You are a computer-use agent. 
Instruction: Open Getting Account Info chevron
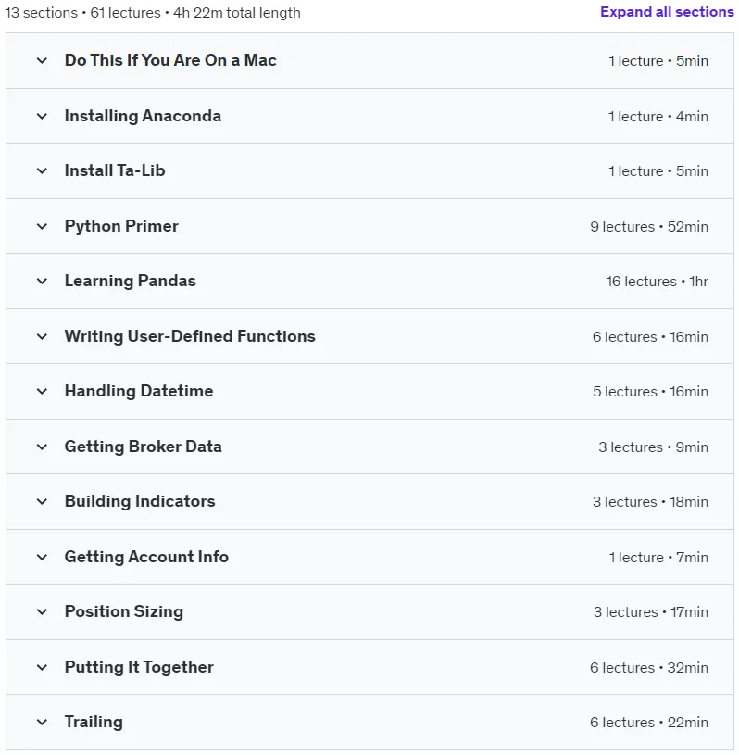click(42, 557)
